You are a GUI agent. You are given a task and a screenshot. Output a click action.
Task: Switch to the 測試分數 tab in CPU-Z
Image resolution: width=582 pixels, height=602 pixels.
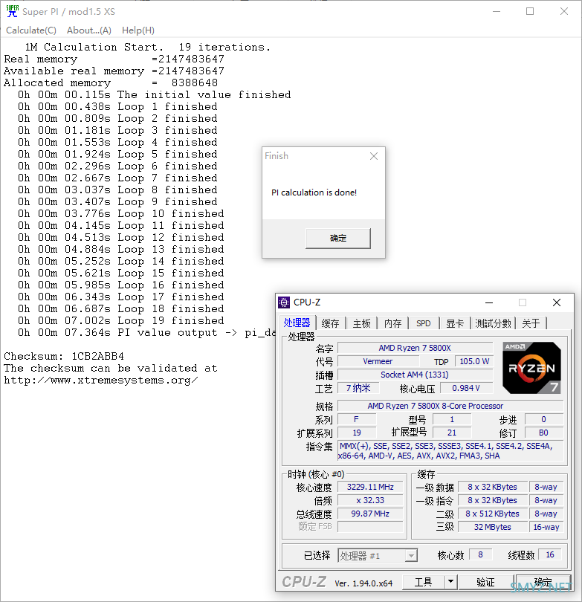point(494,323)
